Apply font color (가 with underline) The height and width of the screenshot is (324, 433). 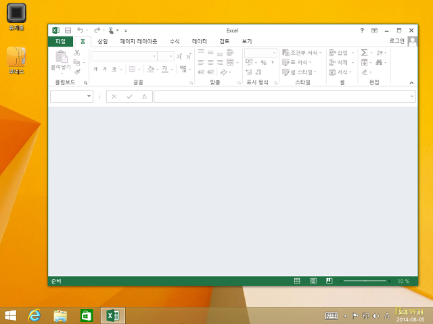coord(165,69)
